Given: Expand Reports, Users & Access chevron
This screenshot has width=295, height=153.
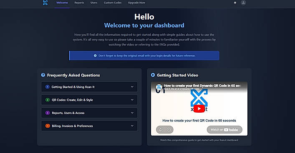Looking at the screenshot, I should point(132,113).
